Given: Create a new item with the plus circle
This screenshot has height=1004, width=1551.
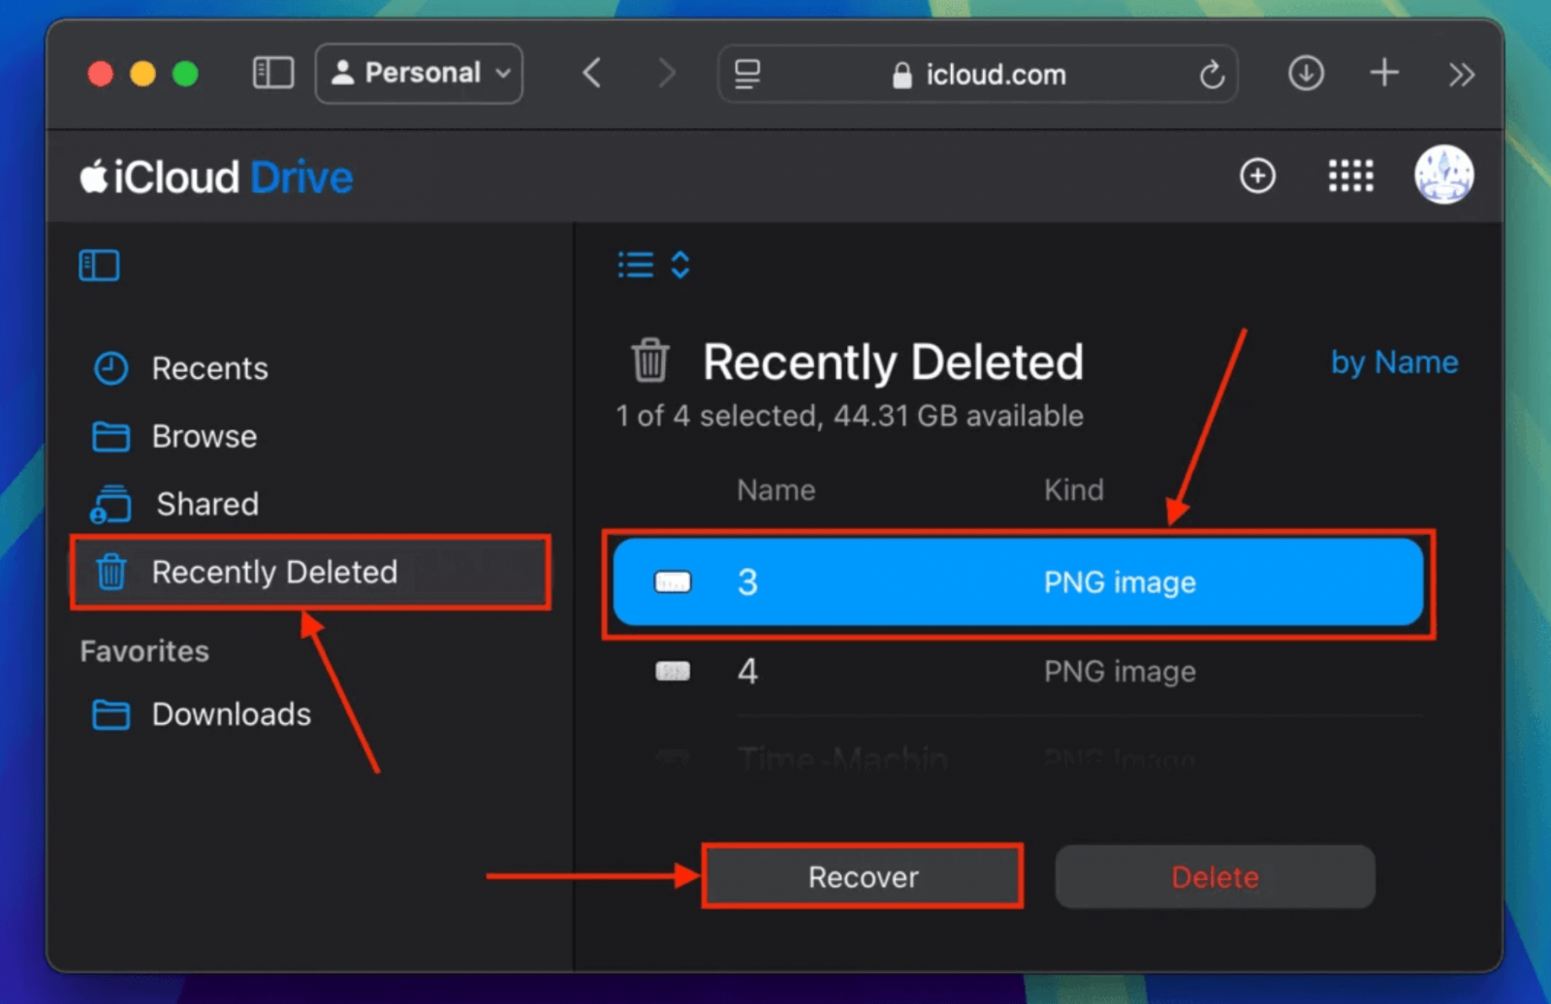Looking at the screenshot, I should pos(1257,176).
